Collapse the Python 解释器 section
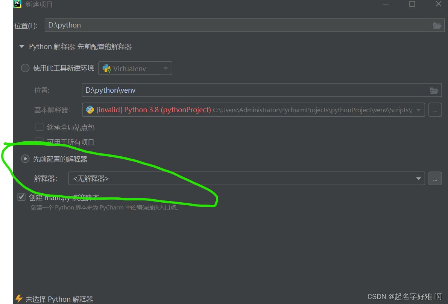 [x=22, y=46]
